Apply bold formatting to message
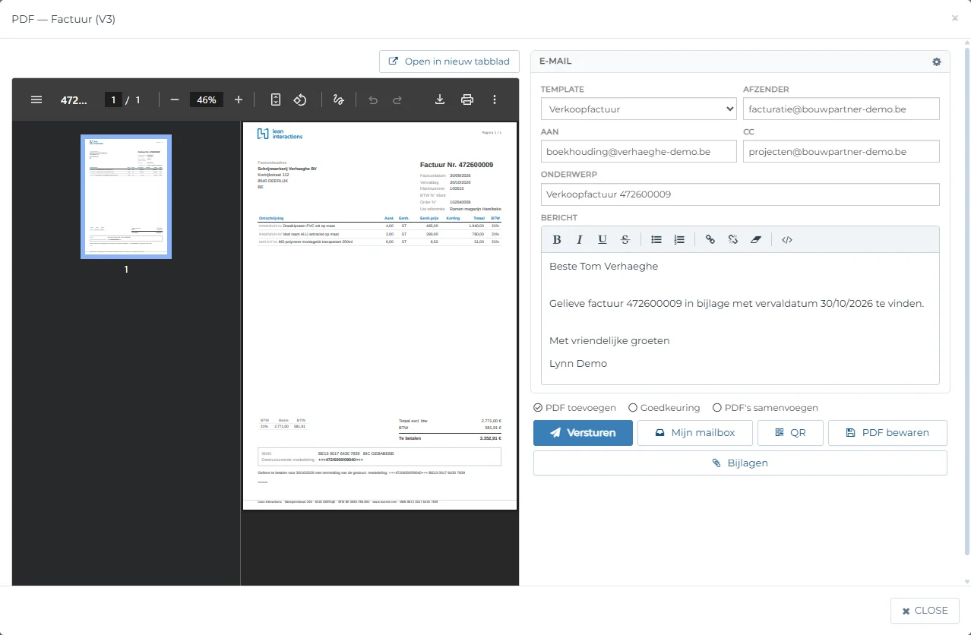 pyautogui.click(x=557, y=239)
